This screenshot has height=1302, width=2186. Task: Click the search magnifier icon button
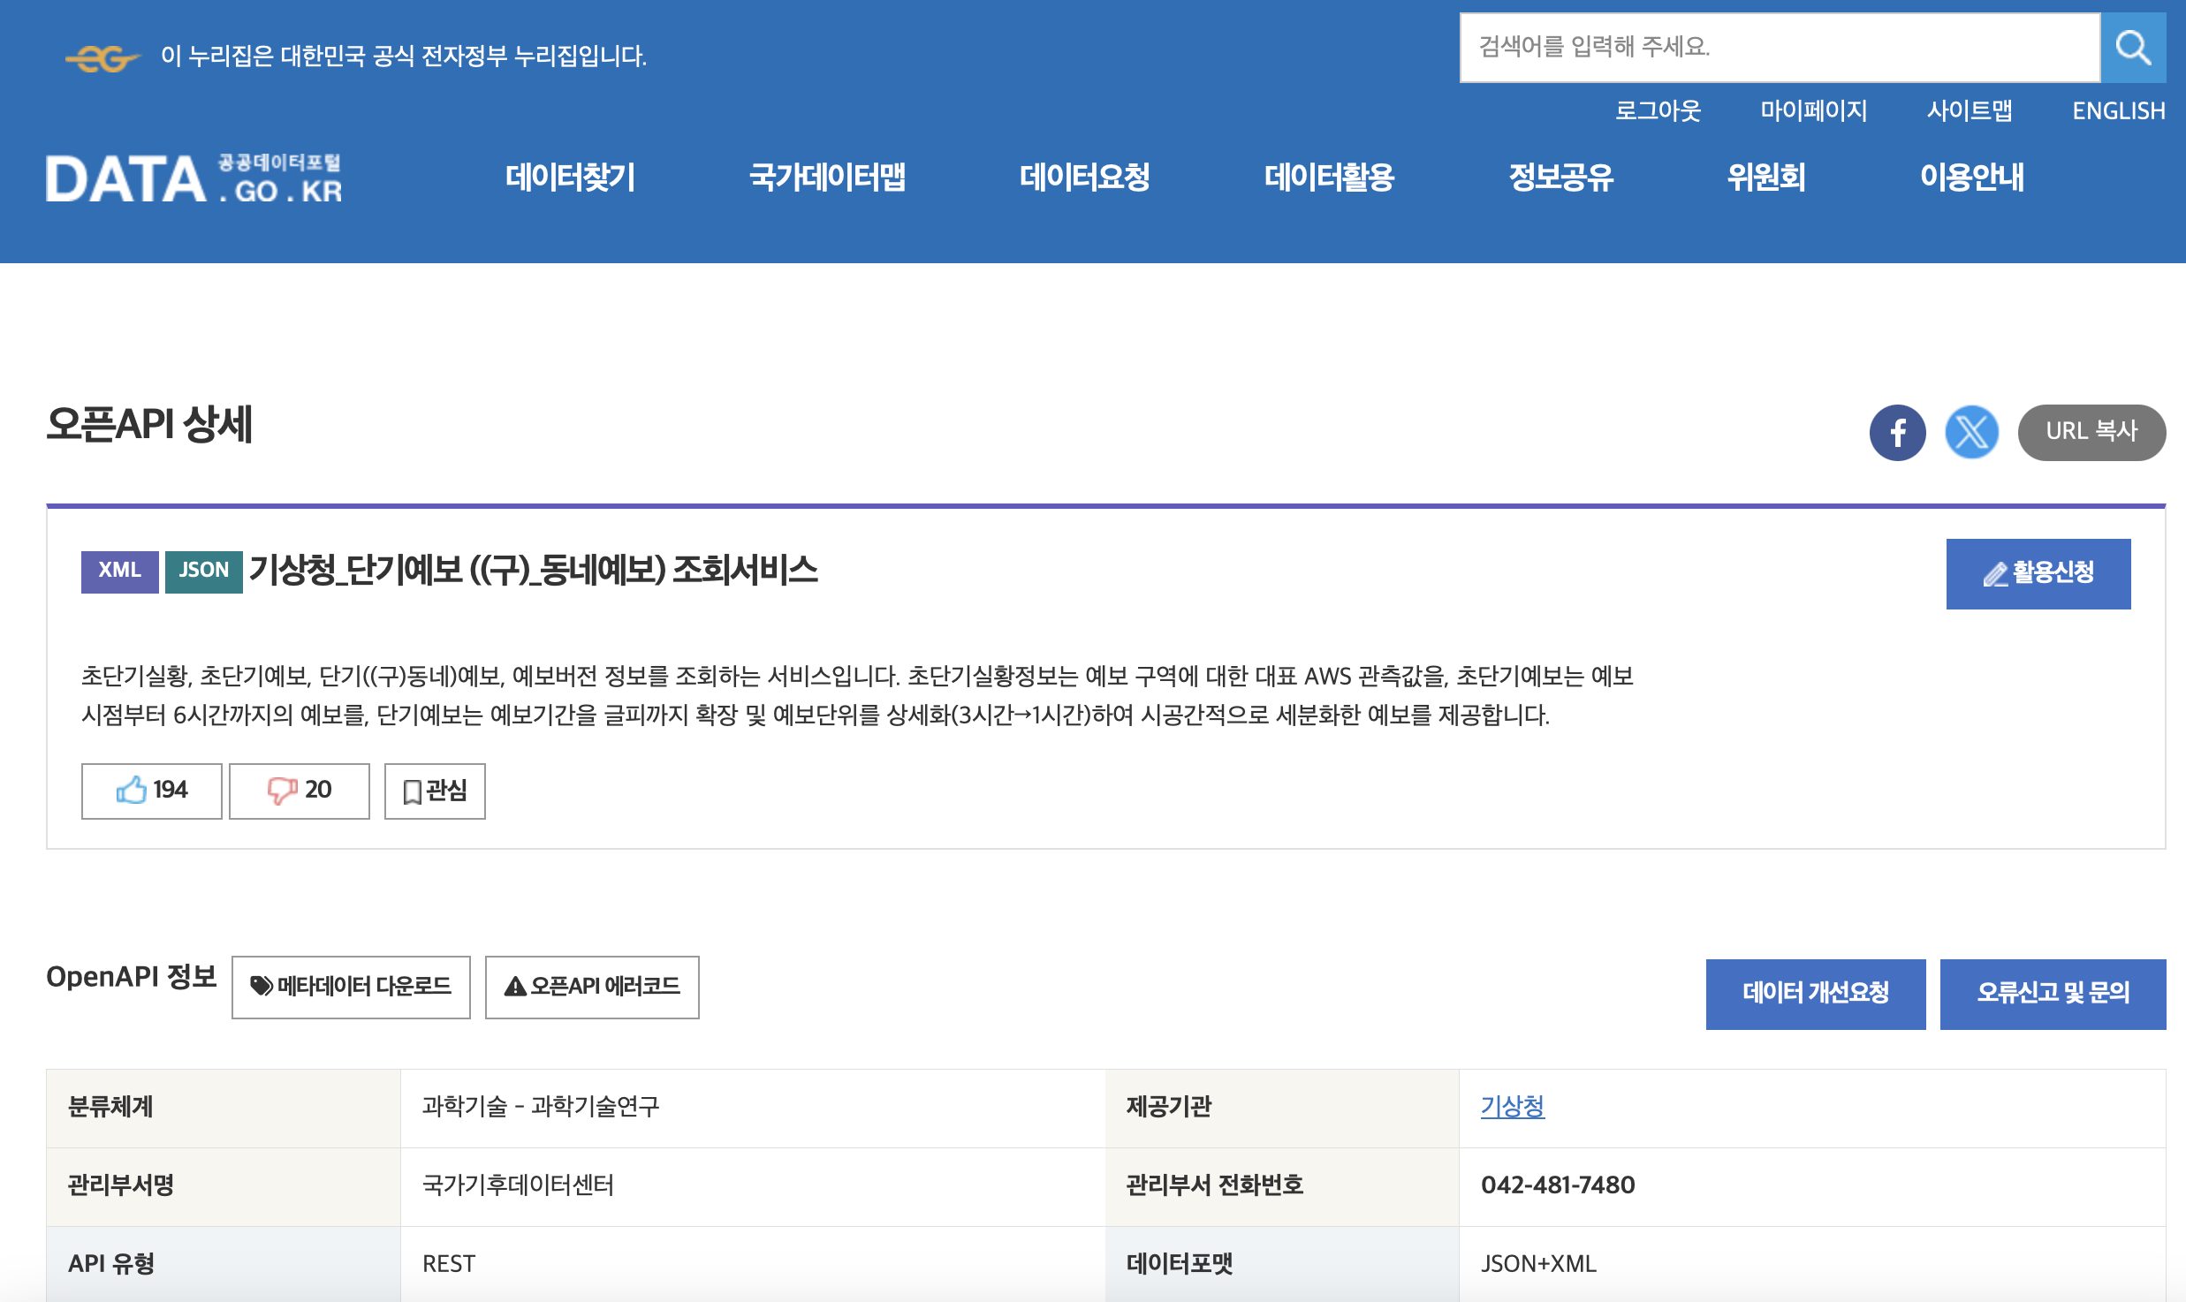click(x=2132, y=48)
